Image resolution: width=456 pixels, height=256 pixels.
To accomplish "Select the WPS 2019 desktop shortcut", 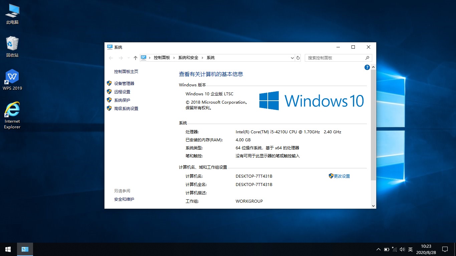I will click(12, 80).
